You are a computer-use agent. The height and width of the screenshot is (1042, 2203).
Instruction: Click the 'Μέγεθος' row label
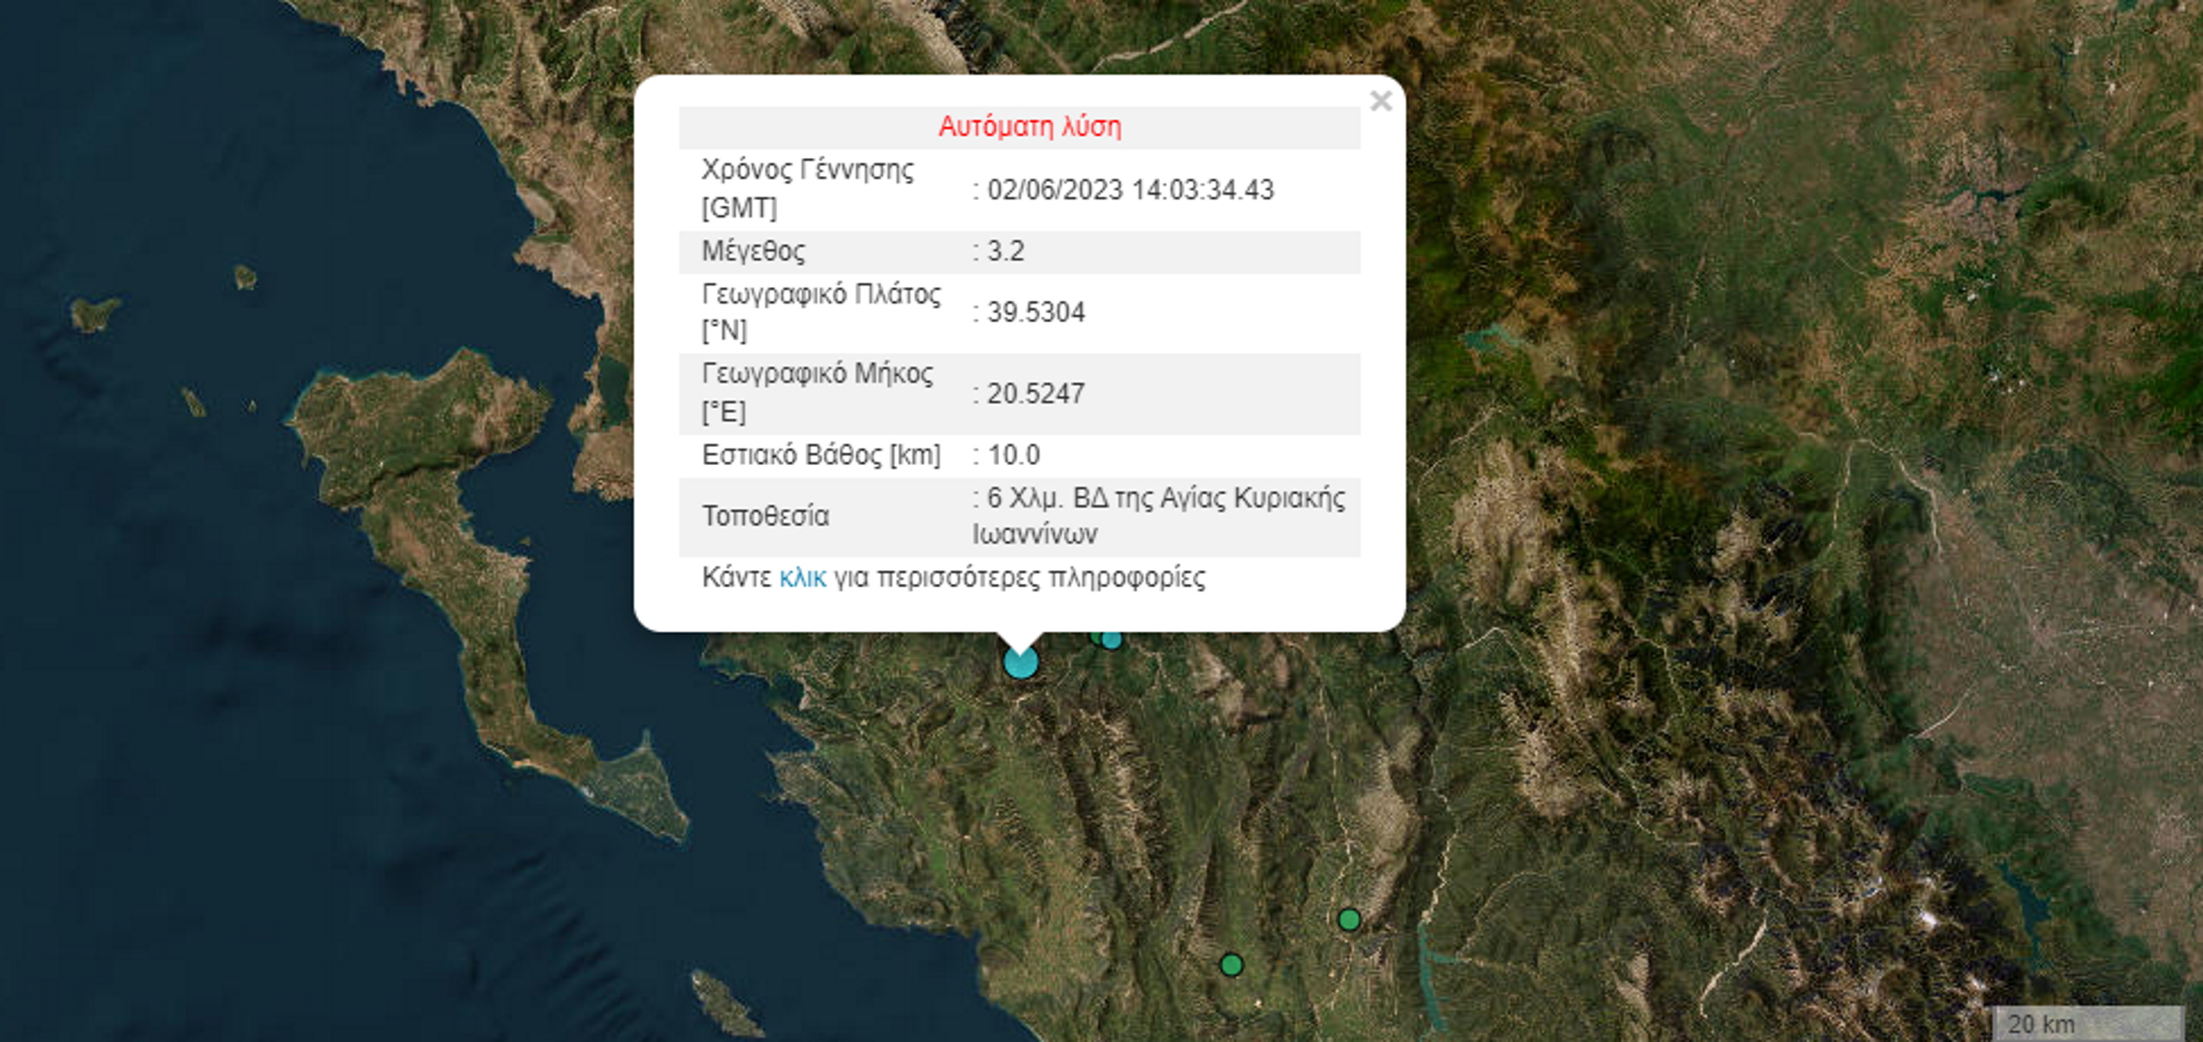coord(753,252)
